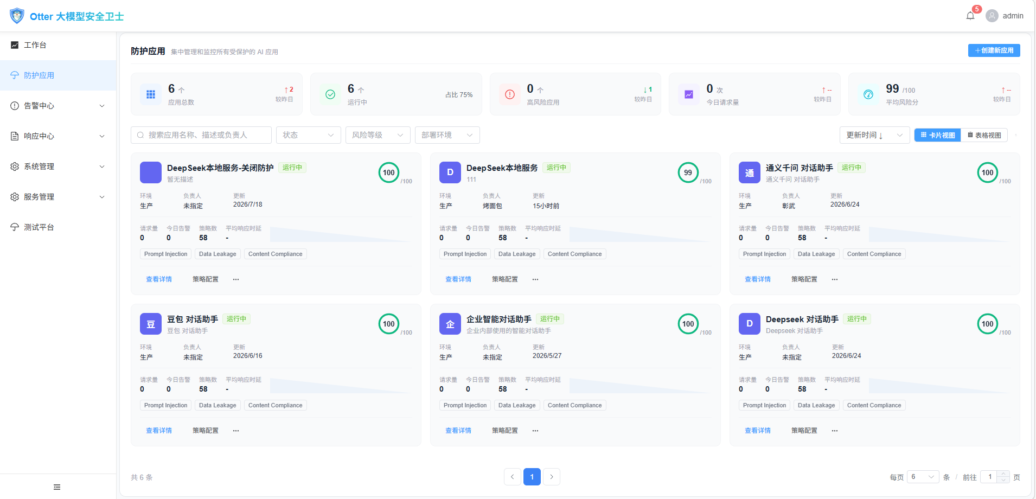The height and width of the screenshot is (499, 1036).
Task: View details of DeepSeek本地服务-关闭防护
Action: pyautogui.click(x=159, y=279)
